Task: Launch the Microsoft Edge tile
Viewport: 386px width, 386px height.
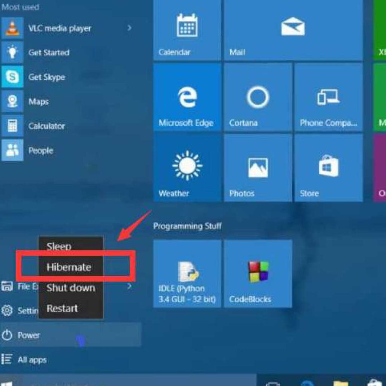Action: [187, 97]
